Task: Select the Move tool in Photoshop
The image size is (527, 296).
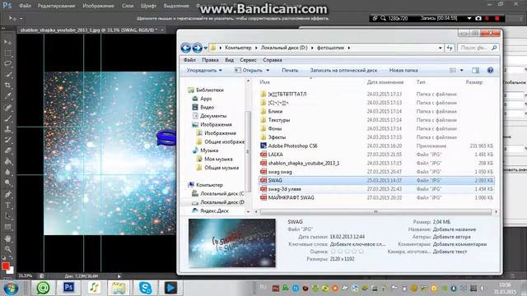Action: click(x=7, y=42)
